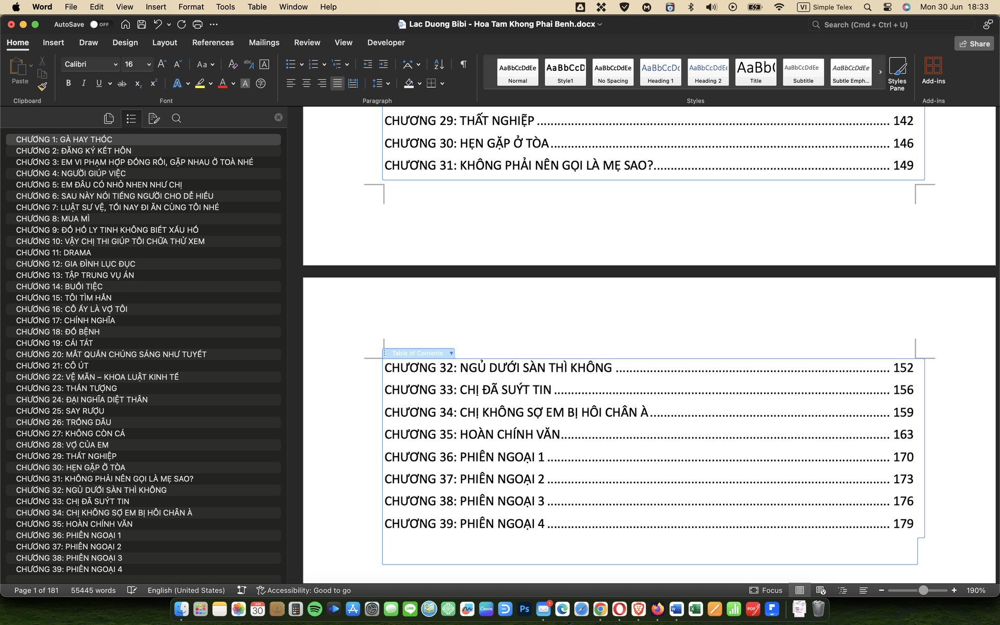Click the Increase Indent icon
This screenshot has height=625, width=1000.
(x=383, y=64)
